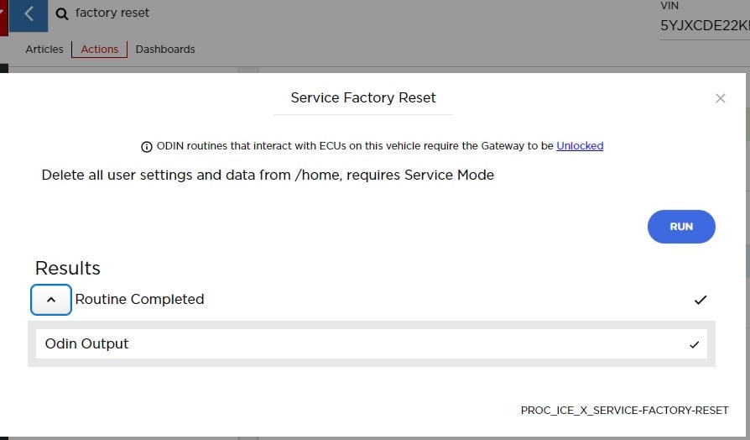This screenshot has height=440, width=750.
Task: Open the Dashboards tab
Action: point(165,50)
